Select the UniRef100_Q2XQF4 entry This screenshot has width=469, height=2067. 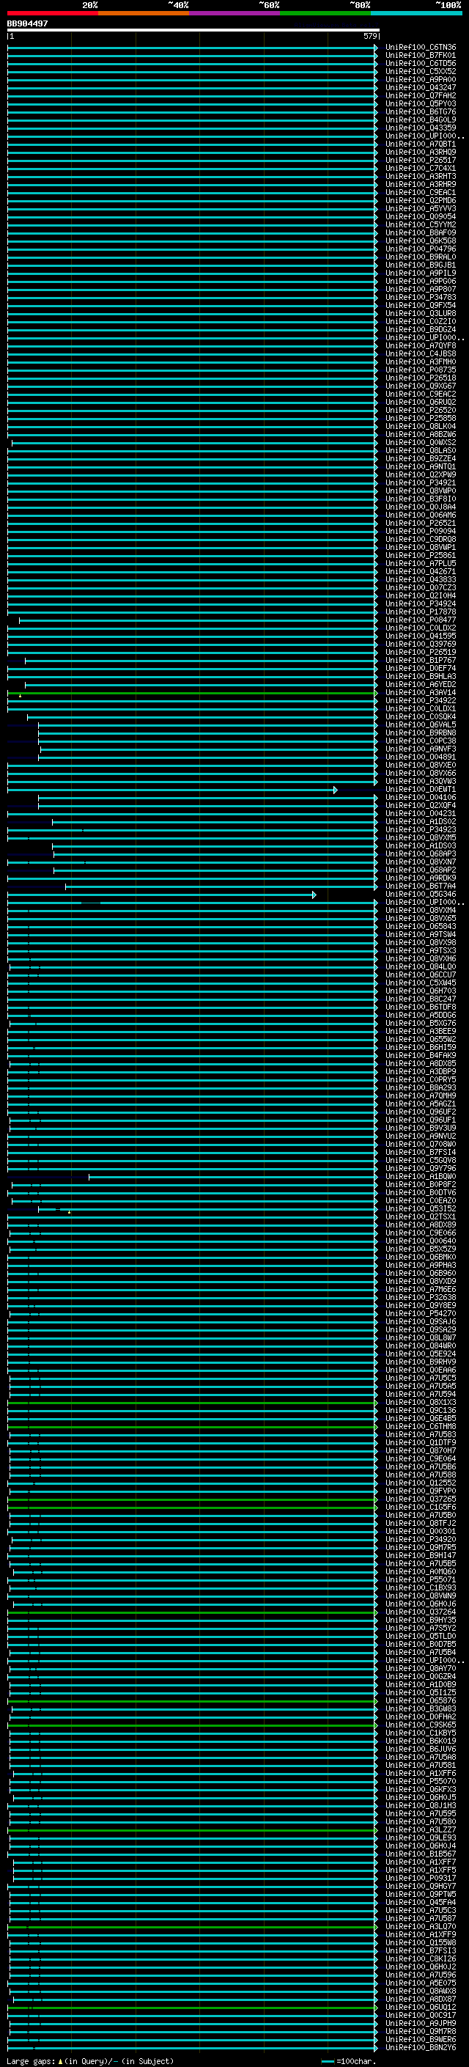(421, 806)
